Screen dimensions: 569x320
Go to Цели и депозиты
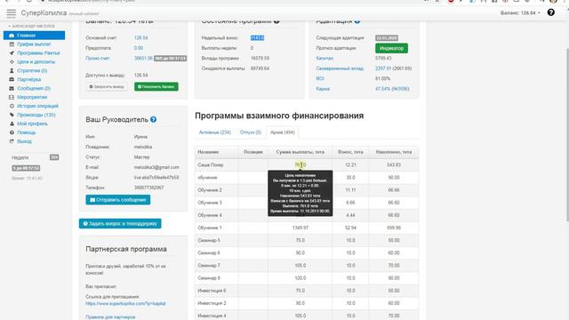(x=36, y=61)
